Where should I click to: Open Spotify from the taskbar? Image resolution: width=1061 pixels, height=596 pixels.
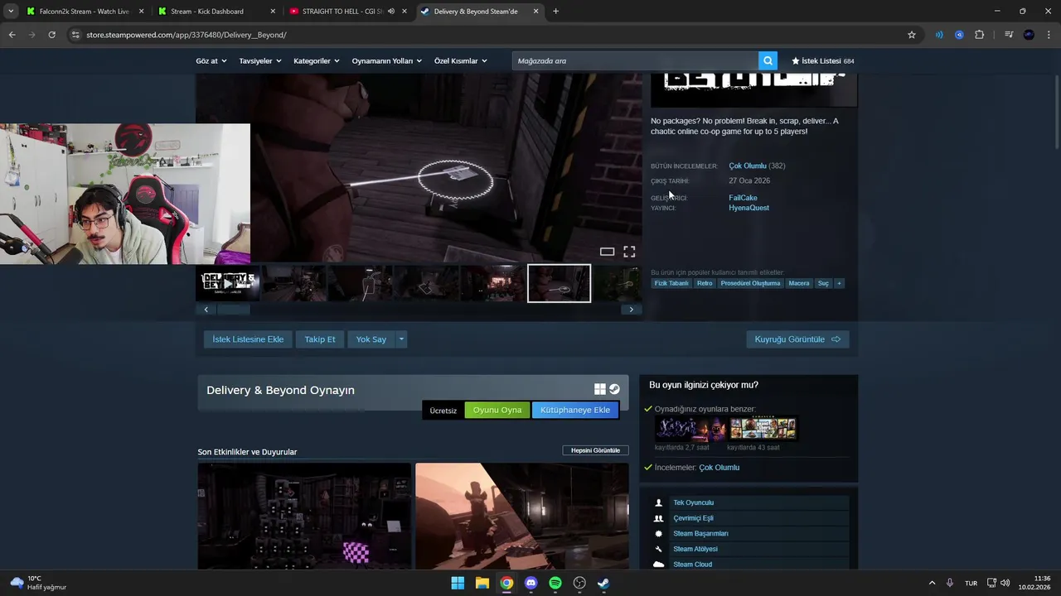pyautogui.click(x=555, y=583)
